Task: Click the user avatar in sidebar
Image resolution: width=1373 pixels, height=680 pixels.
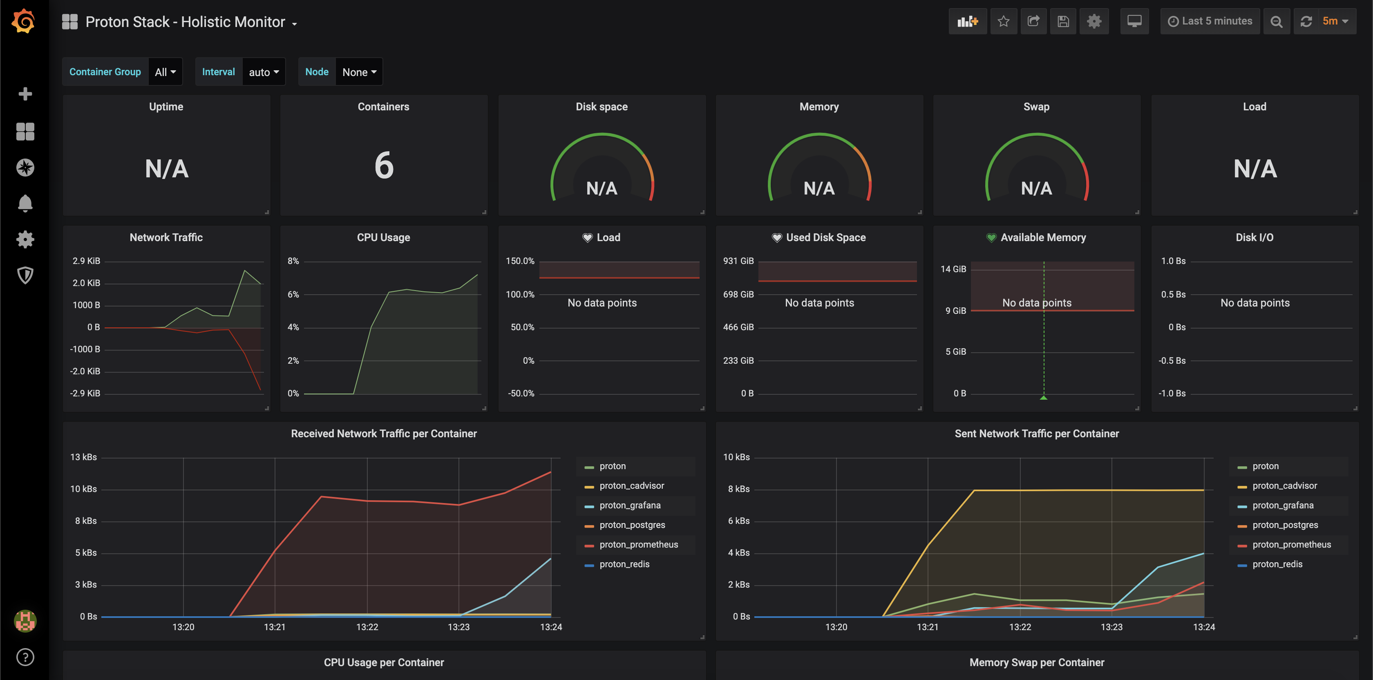Action: pos(25,621)
